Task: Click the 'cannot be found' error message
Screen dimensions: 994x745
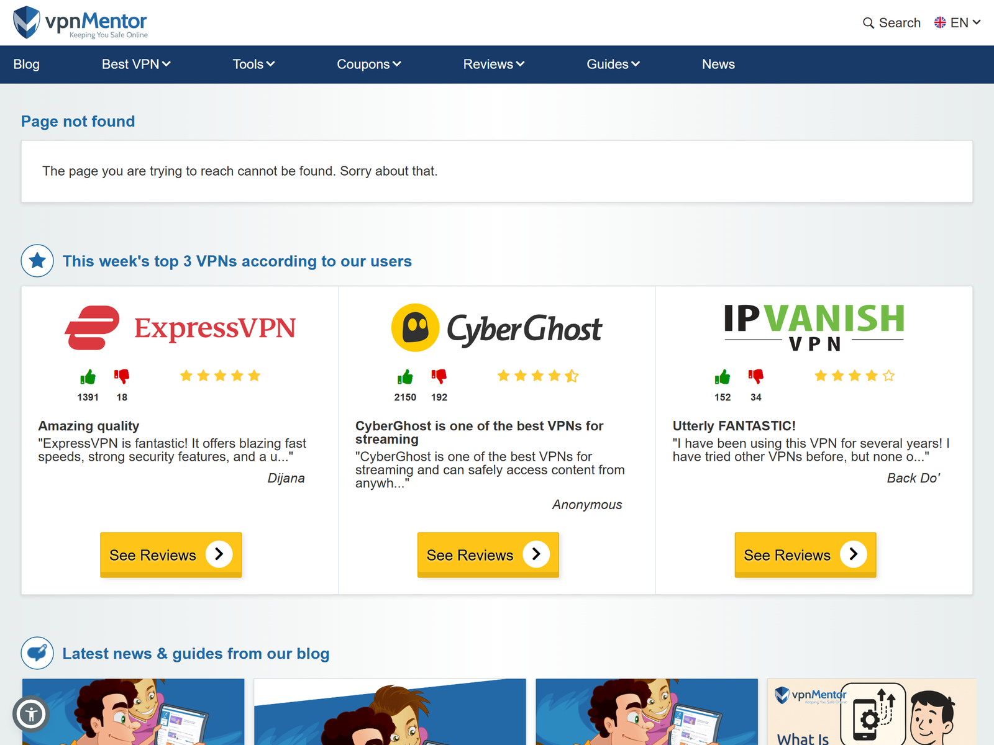Action: point(240,171)
